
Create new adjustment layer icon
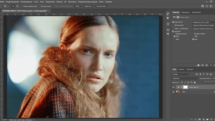tap(204, 120)
